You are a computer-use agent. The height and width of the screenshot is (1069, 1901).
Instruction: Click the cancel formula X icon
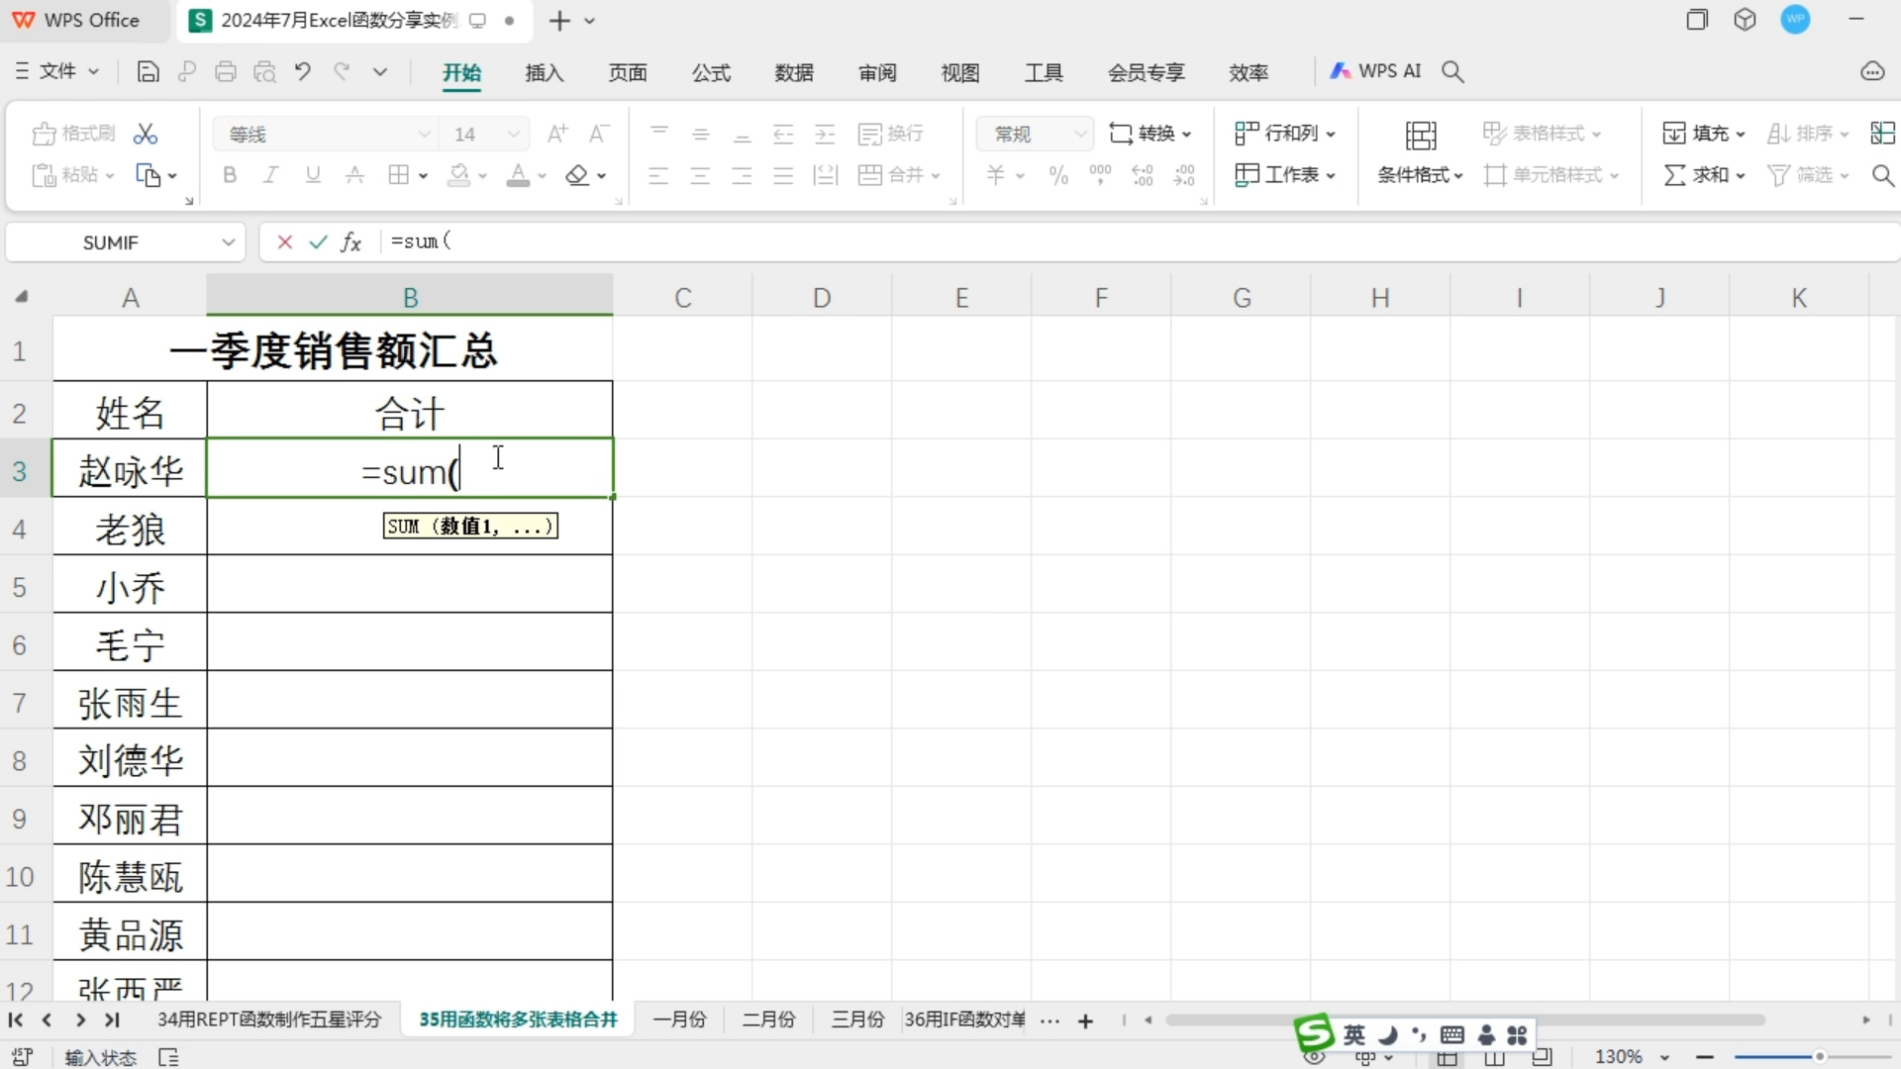(285, 243)
